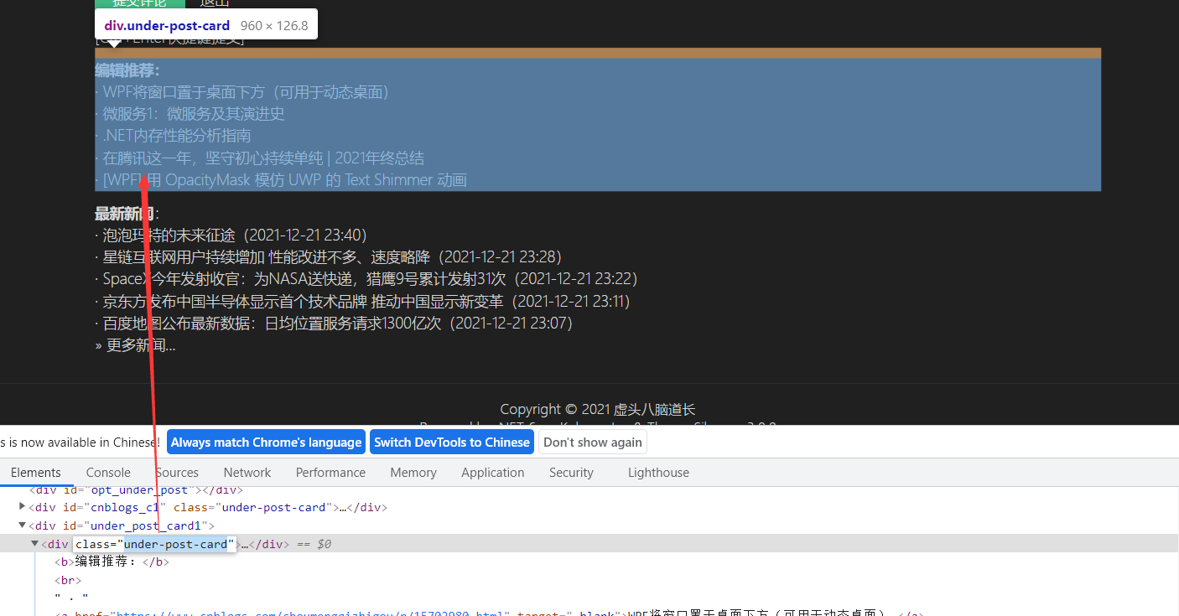Switch to the Console tab

[108, 473]
